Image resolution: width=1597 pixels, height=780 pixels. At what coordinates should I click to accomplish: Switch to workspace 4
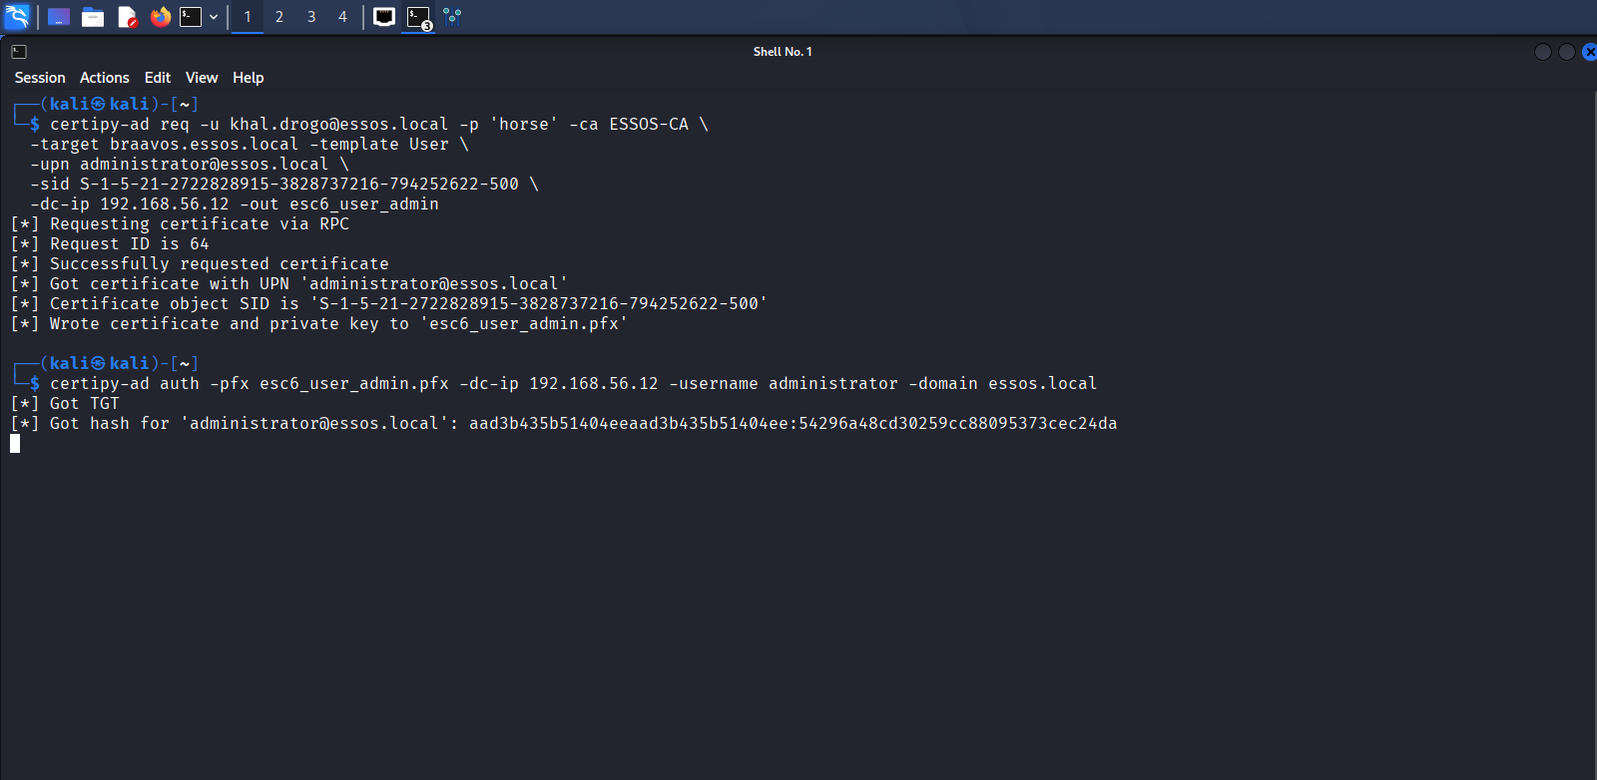[342, 17]
